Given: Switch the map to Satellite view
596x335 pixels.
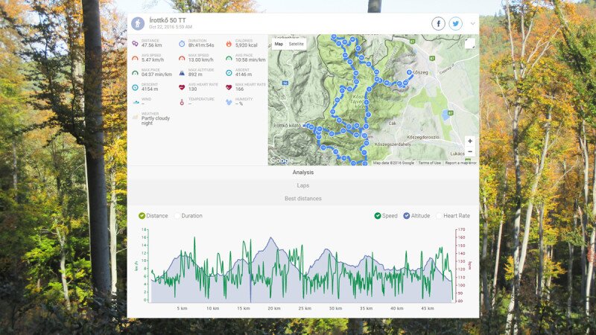Looking at the screenshot, I should pyautogui.click(x=297, y=44).
